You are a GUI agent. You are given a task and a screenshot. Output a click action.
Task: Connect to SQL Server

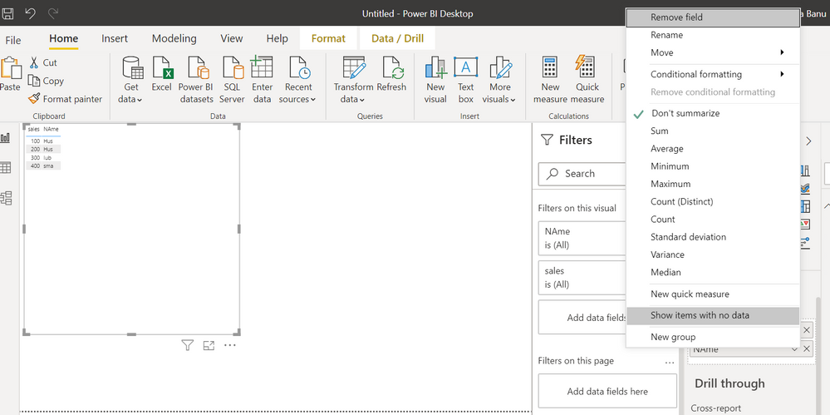point(232,80)
